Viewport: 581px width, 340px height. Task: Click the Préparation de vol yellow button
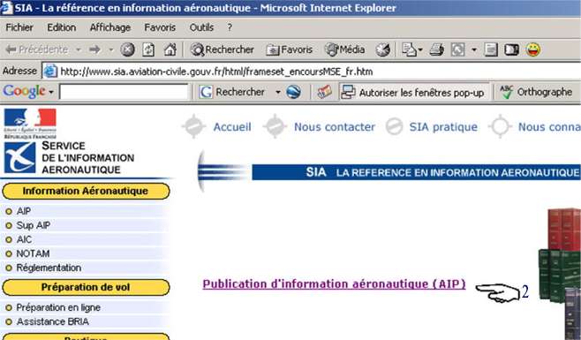coord(86,287)
